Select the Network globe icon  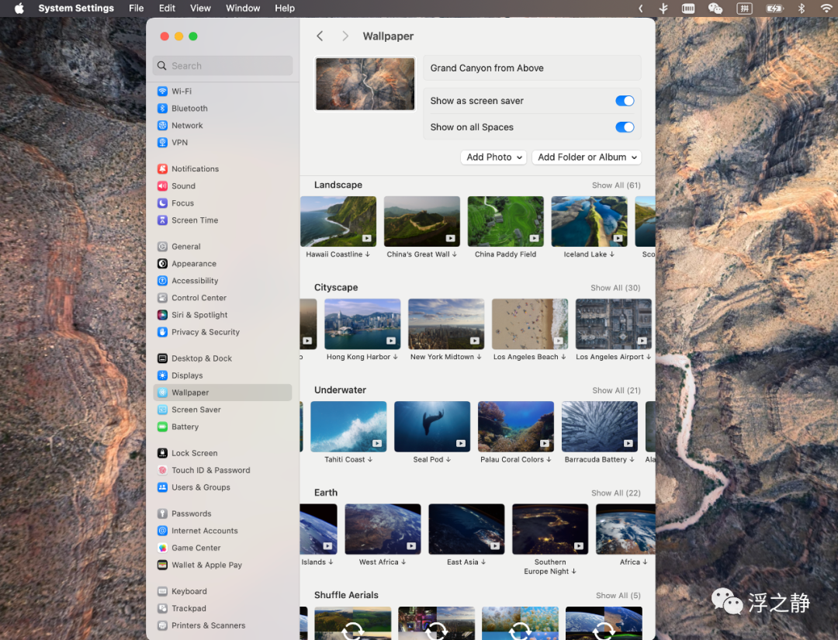click(162, 126)
